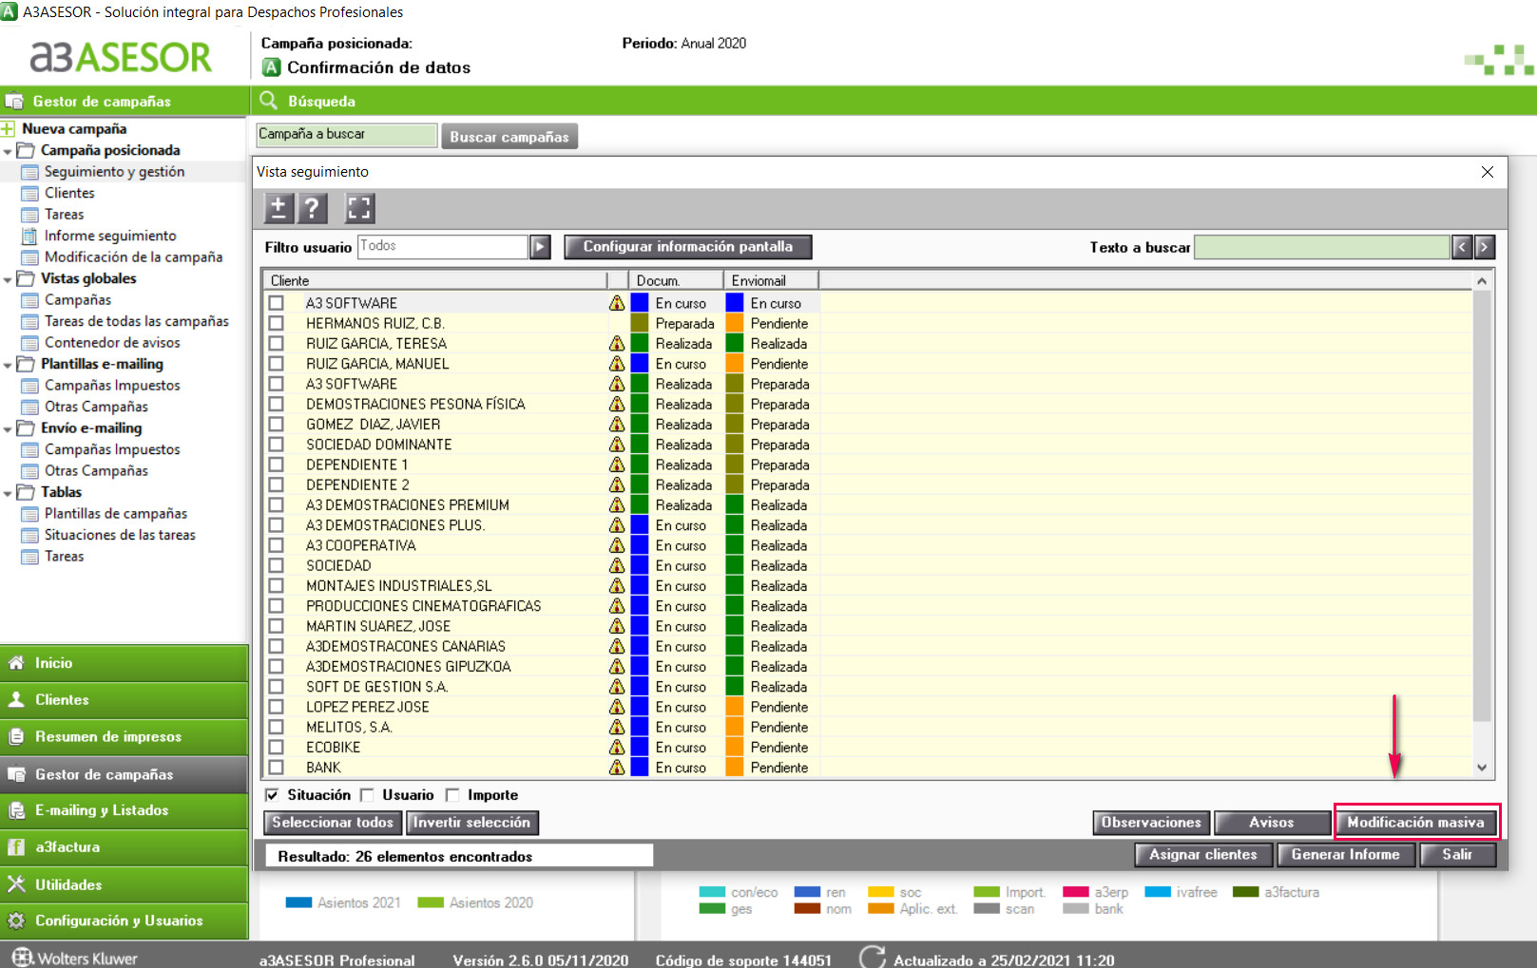This screenshot has width=1537, height=968.
Task: Click the warning icon for SOCIEDAD DOMINANTE
Action: [617, 445]
